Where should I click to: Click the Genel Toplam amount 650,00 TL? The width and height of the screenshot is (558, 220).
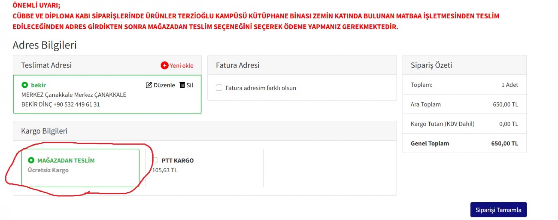(504, 143)
